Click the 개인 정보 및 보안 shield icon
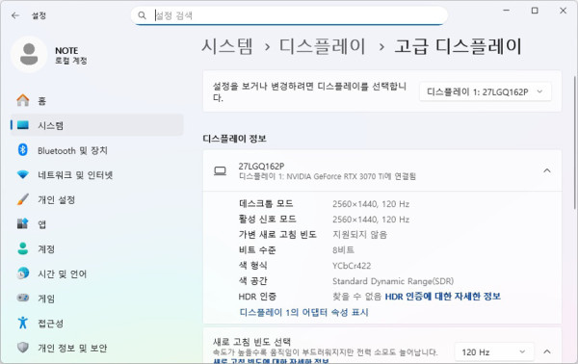 (23, 347)
